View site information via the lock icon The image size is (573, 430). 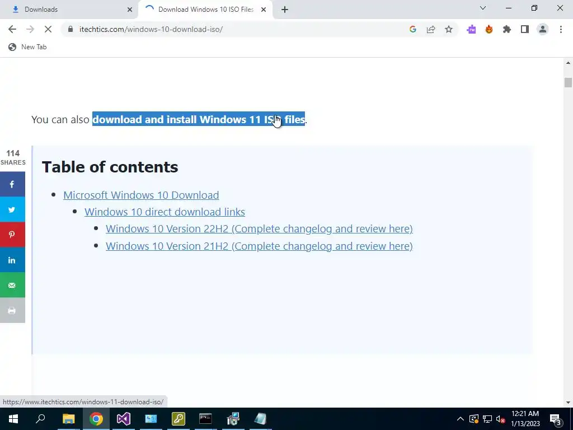pyautogui.click(x=71, y=29)
